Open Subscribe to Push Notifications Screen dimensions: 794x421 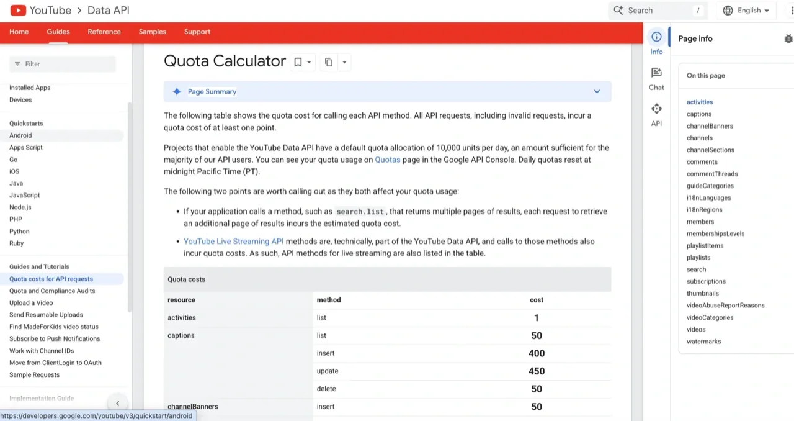55,338
